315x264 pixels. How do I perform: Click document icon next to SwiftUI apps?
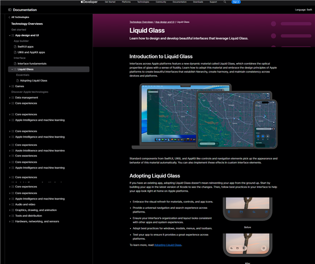coord(15,47)
